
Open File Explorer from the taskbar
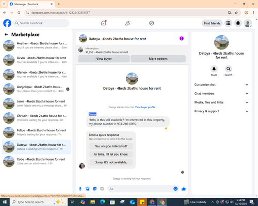93,202
